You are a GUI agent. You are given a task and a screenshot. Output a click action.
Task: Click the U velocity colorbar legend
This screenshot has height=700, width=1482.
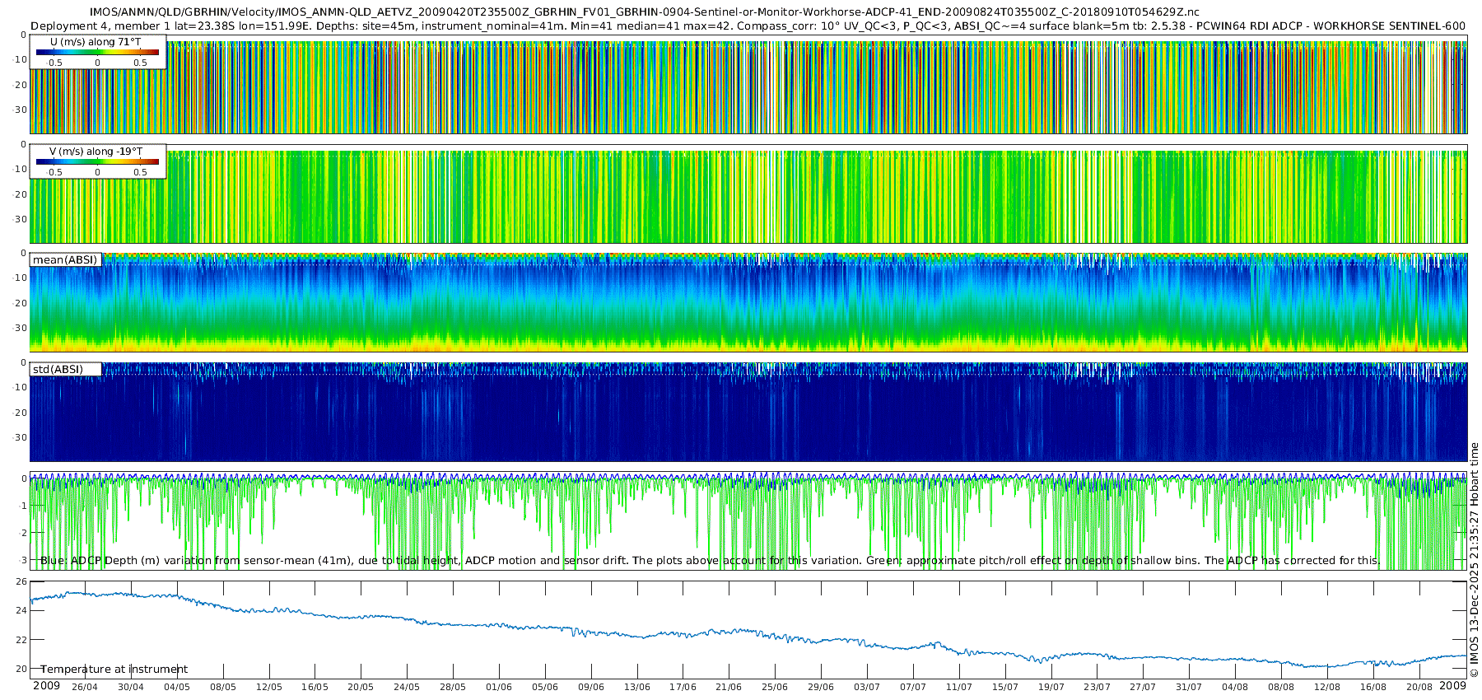point(97,53)
